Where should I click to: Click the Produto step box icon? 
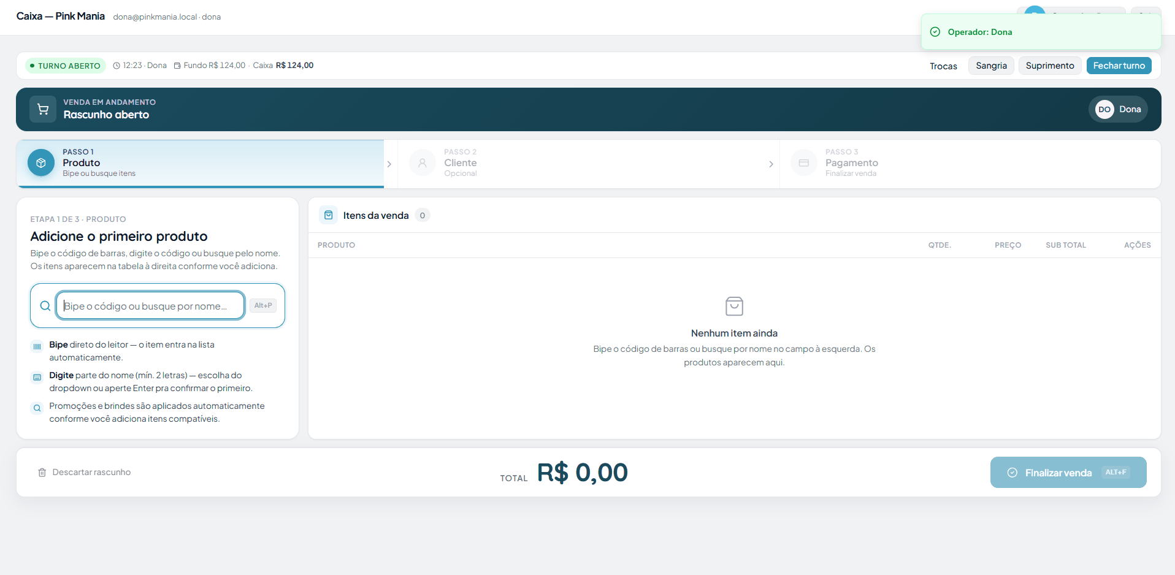(x=41, y=163)
